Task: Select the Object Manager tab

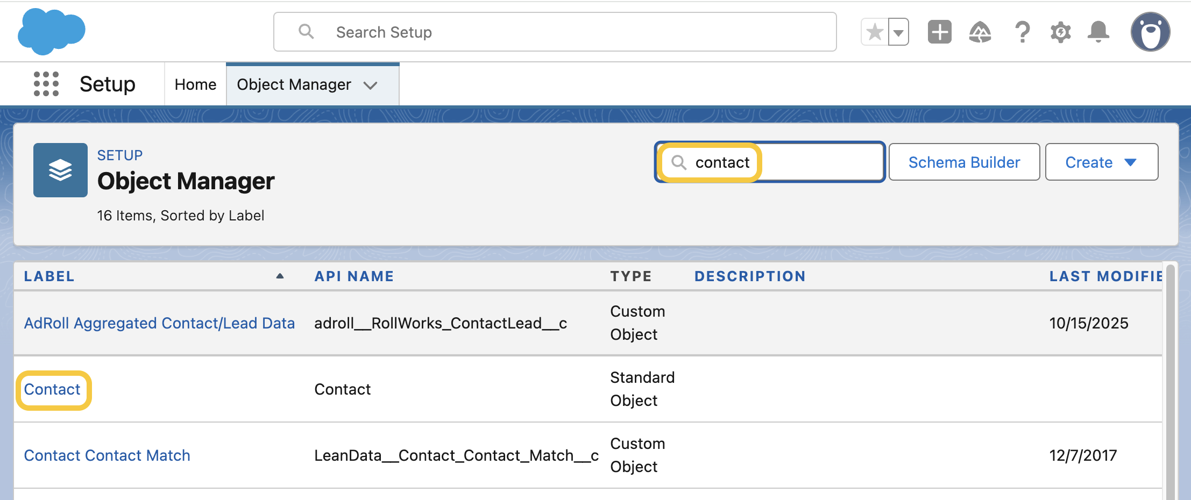Action: coord(294,84)
